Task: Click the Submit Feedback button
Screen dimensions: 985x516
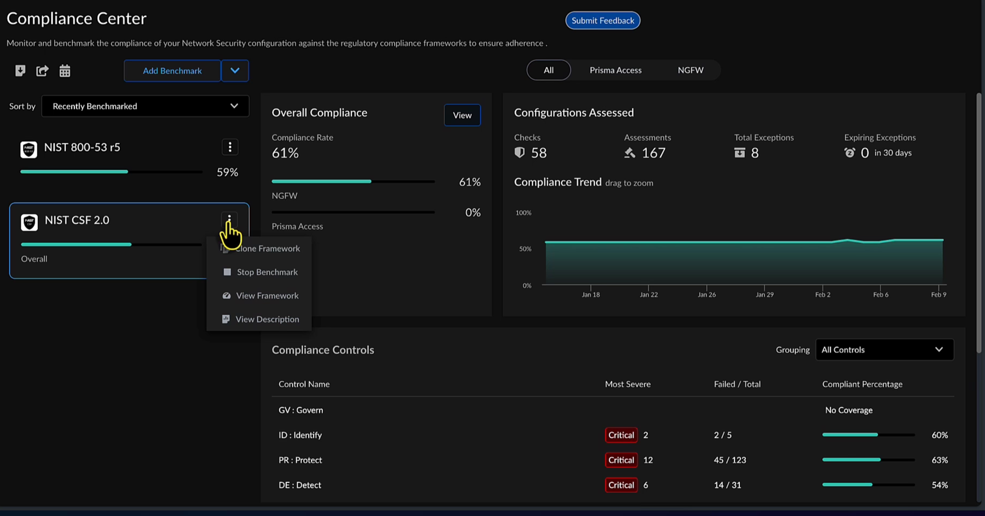Action: [602, 21]
